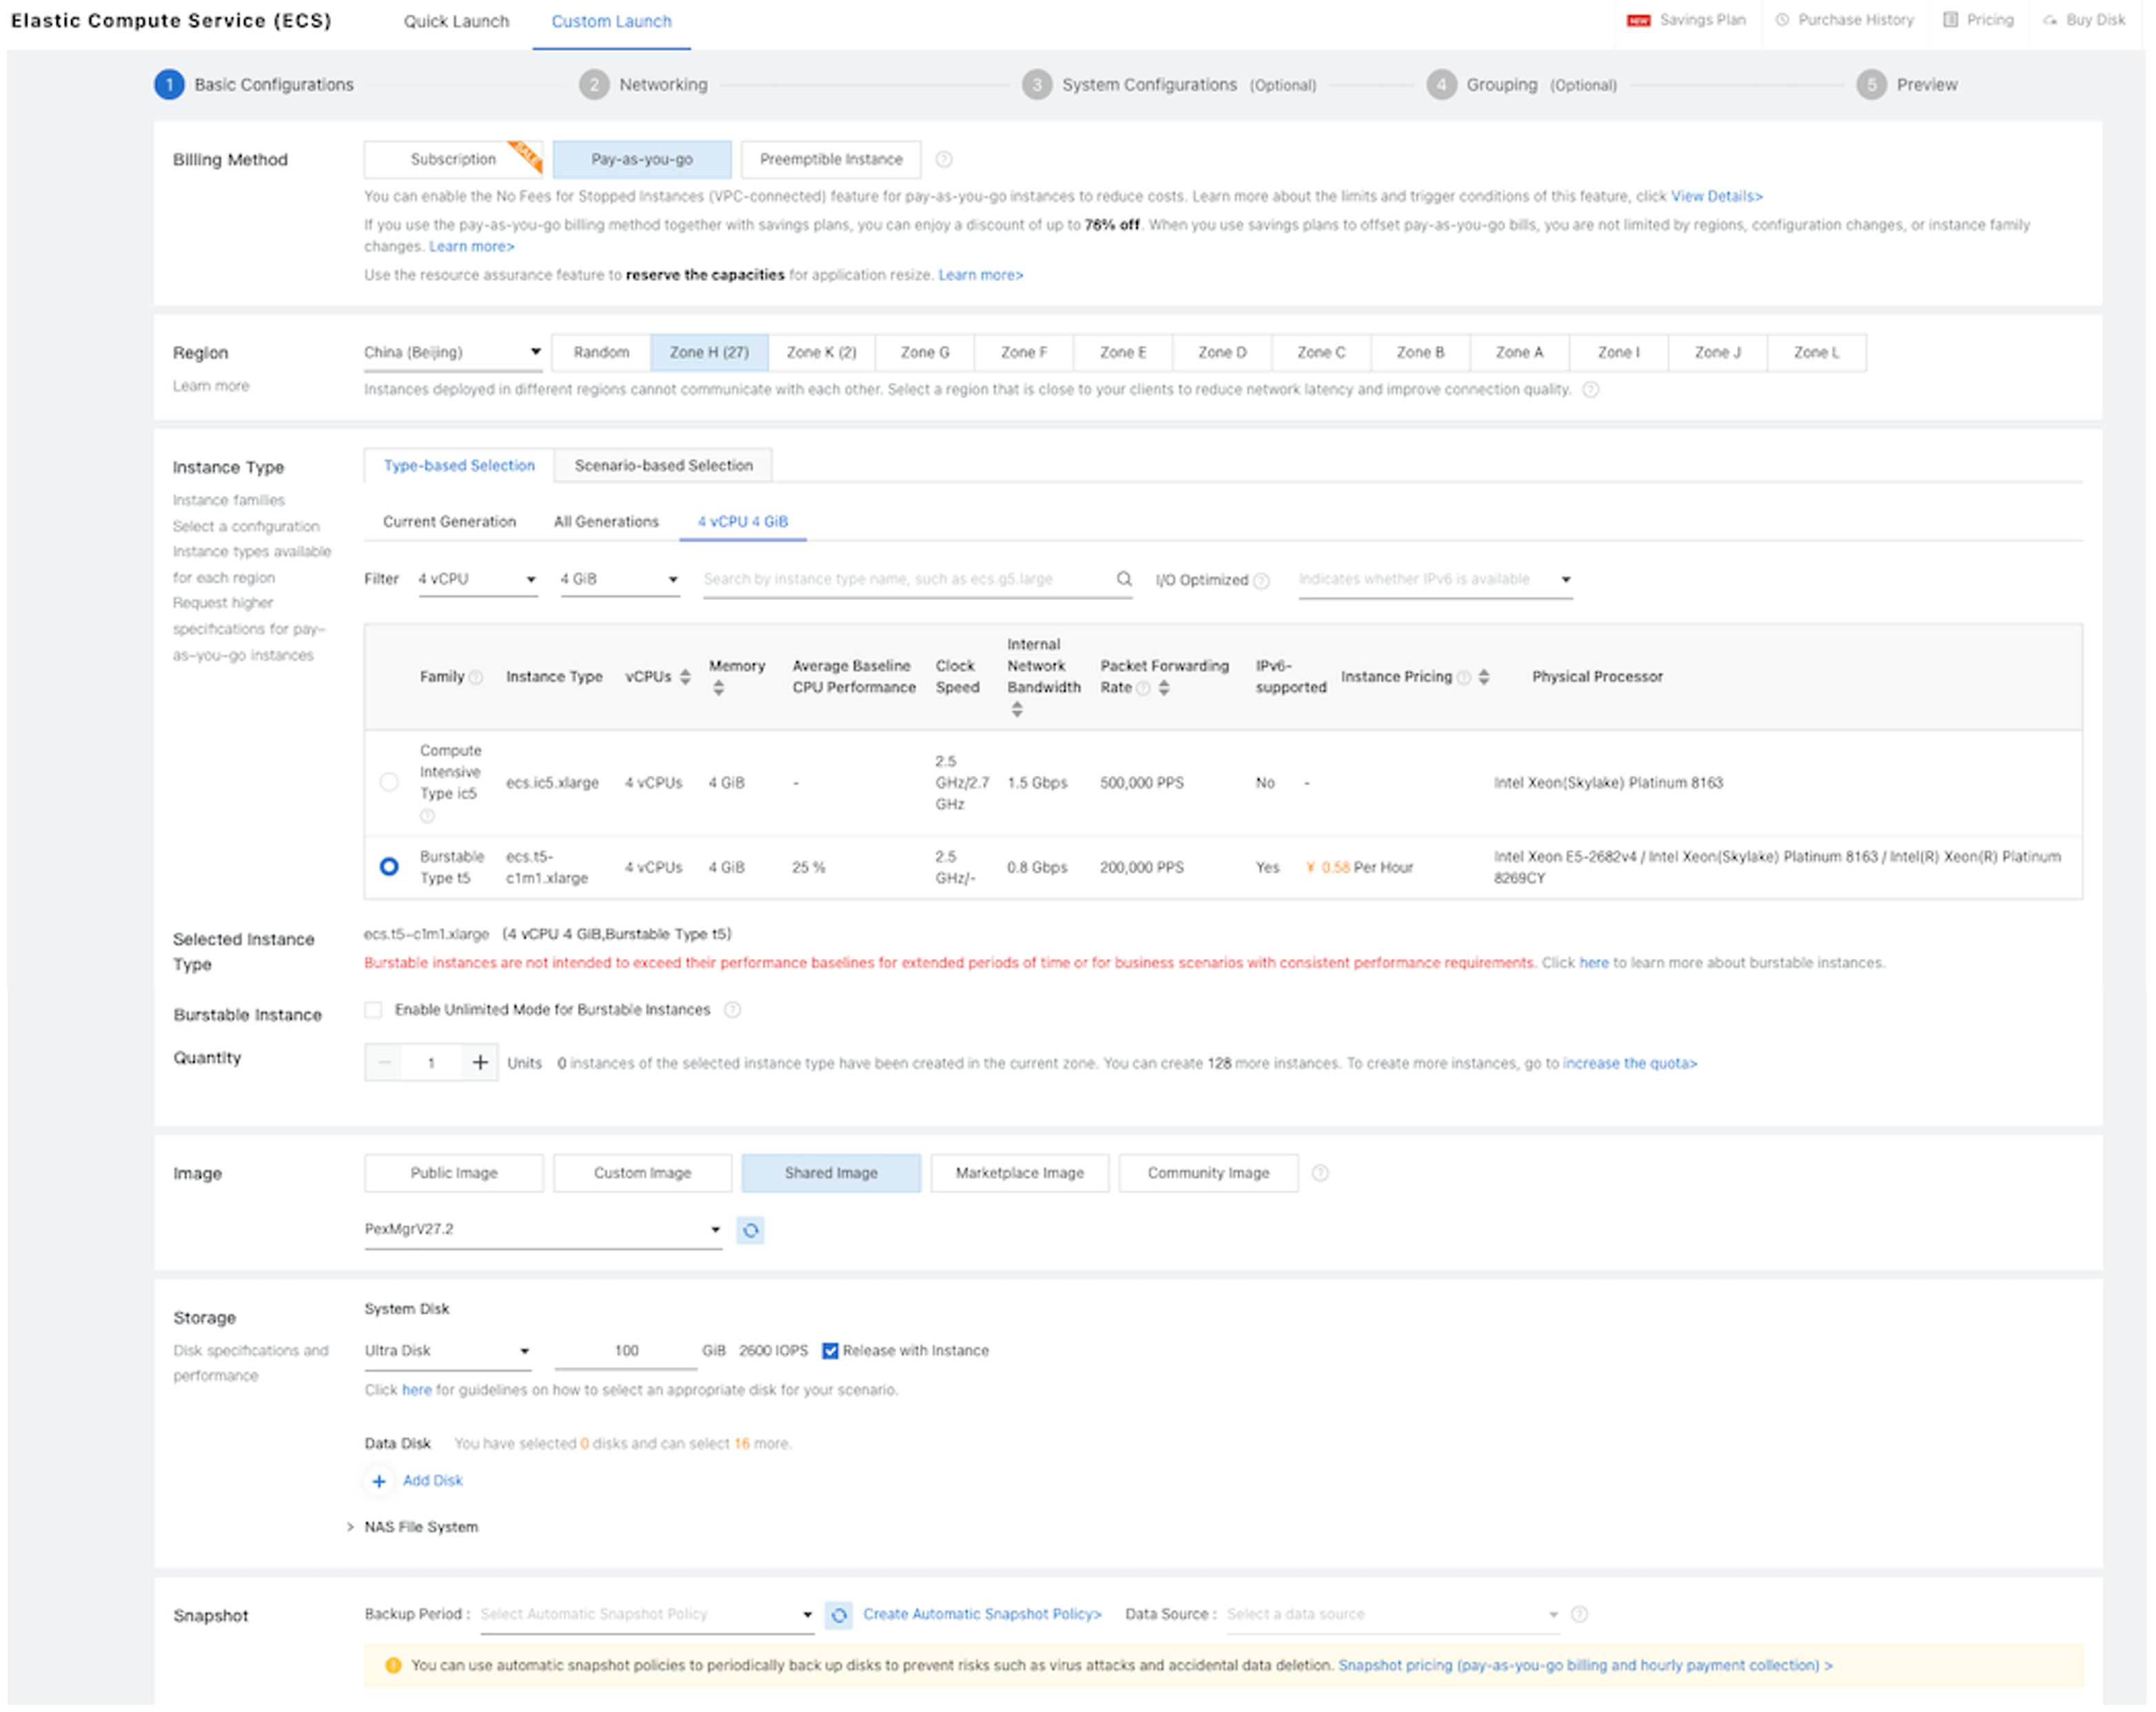The height and width of the screenshot is (1712, 2156).
Task: Uncheck Release with Instance checkbox
Action: pos(830,1350)
